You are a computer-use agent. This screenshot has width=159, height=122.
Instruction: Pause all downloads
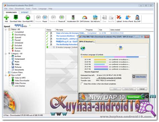(62, 17)
